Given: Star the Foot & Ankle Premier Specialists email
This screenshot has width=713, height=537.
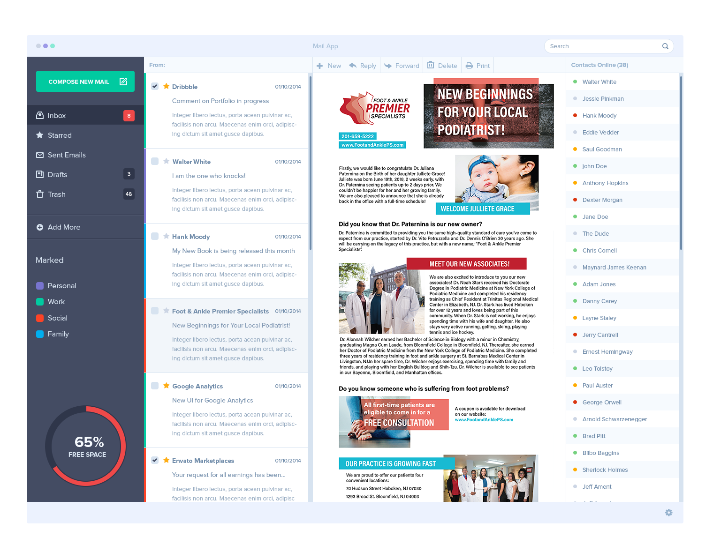Looking at the screenshot, I should pos(166,311).
